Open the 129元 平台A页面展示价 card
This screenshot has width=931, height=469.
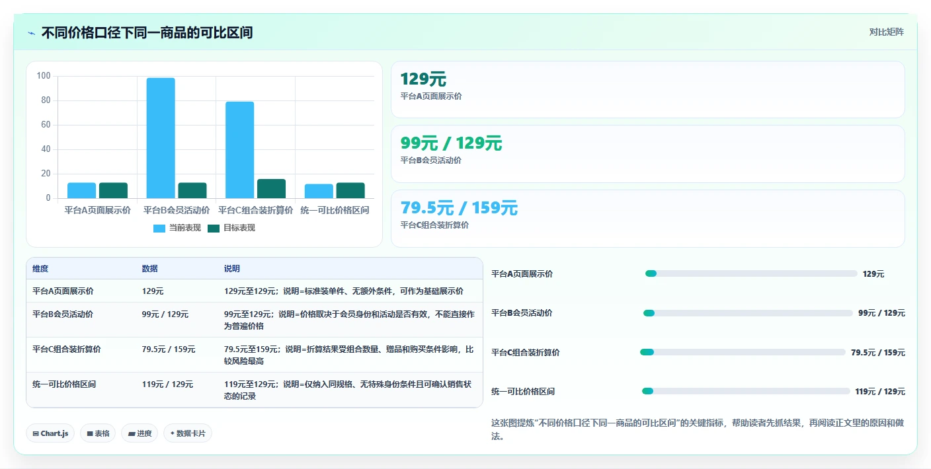[x=647, y=89]
